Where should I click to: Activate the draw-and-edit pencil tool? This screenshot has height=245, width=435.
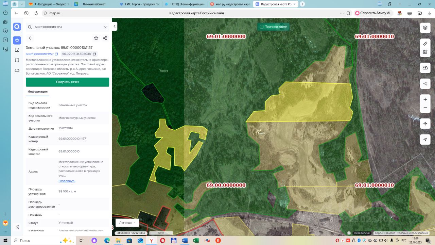[x=425, y=52]
